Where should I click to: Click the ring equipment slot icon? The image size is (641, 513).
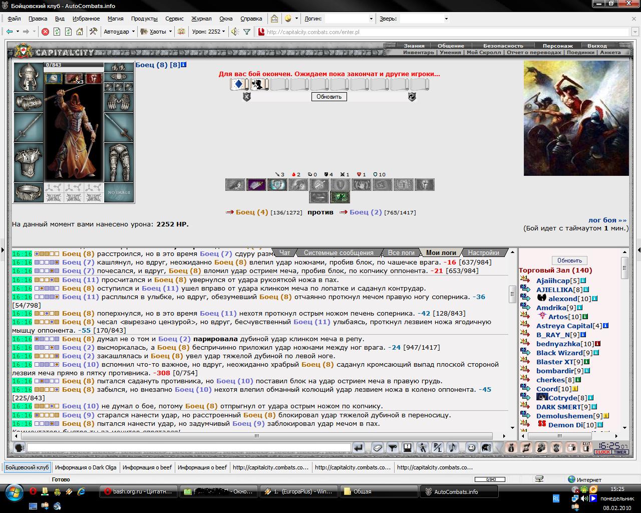[29, 192]
